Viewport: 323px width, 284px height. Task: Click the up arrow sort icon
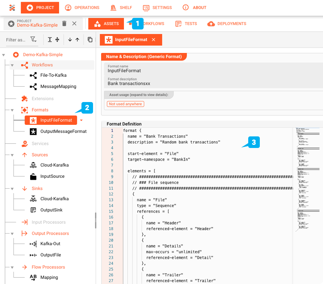click(77, 40)
